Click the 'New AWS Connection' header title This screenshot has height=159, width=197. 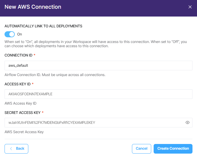pyautogui.click(x=33, y=7)
